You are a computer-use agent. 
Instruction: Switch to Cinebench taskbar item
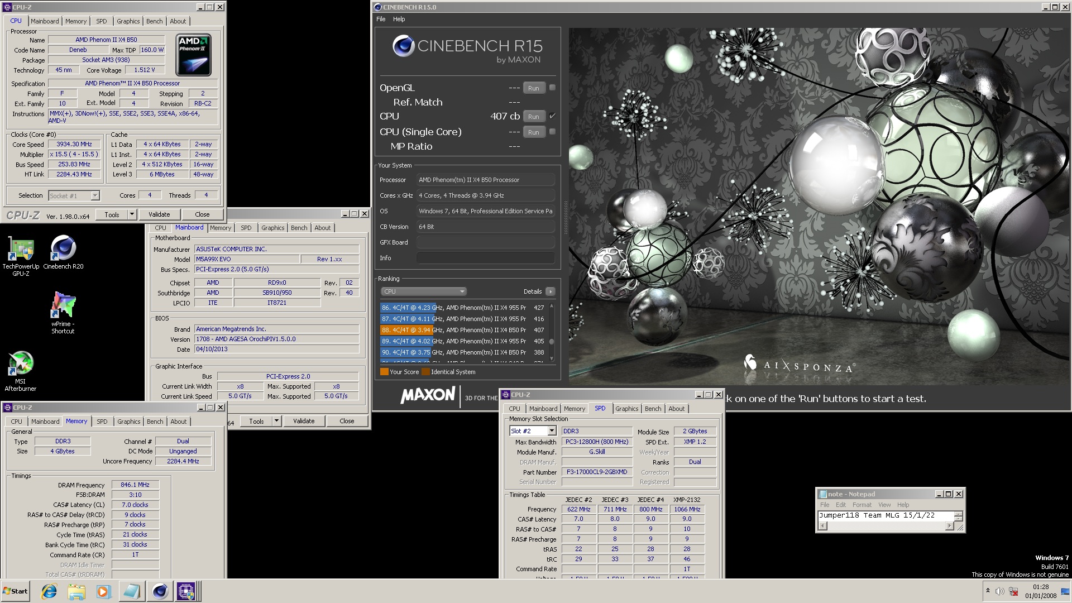click(x=160, y=591)
